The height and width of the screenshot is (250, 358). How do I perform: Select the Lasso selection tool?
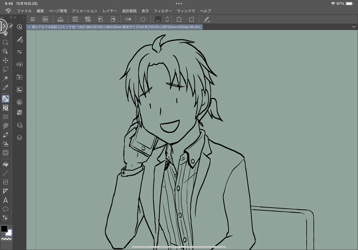click(x=6, y=69)
